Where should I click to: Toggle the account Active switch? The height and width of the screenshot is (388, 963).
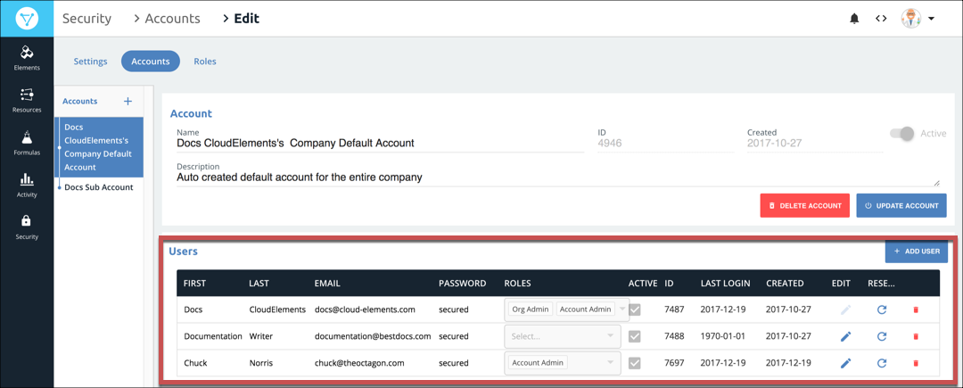902,133
